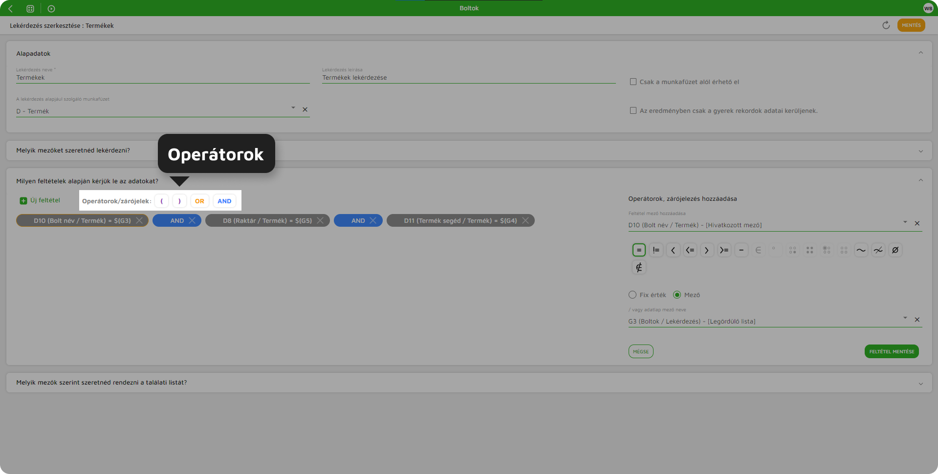Select the greater-than operator
The height and width of the screenshot is (474, 938).
(x=707, y=250)
